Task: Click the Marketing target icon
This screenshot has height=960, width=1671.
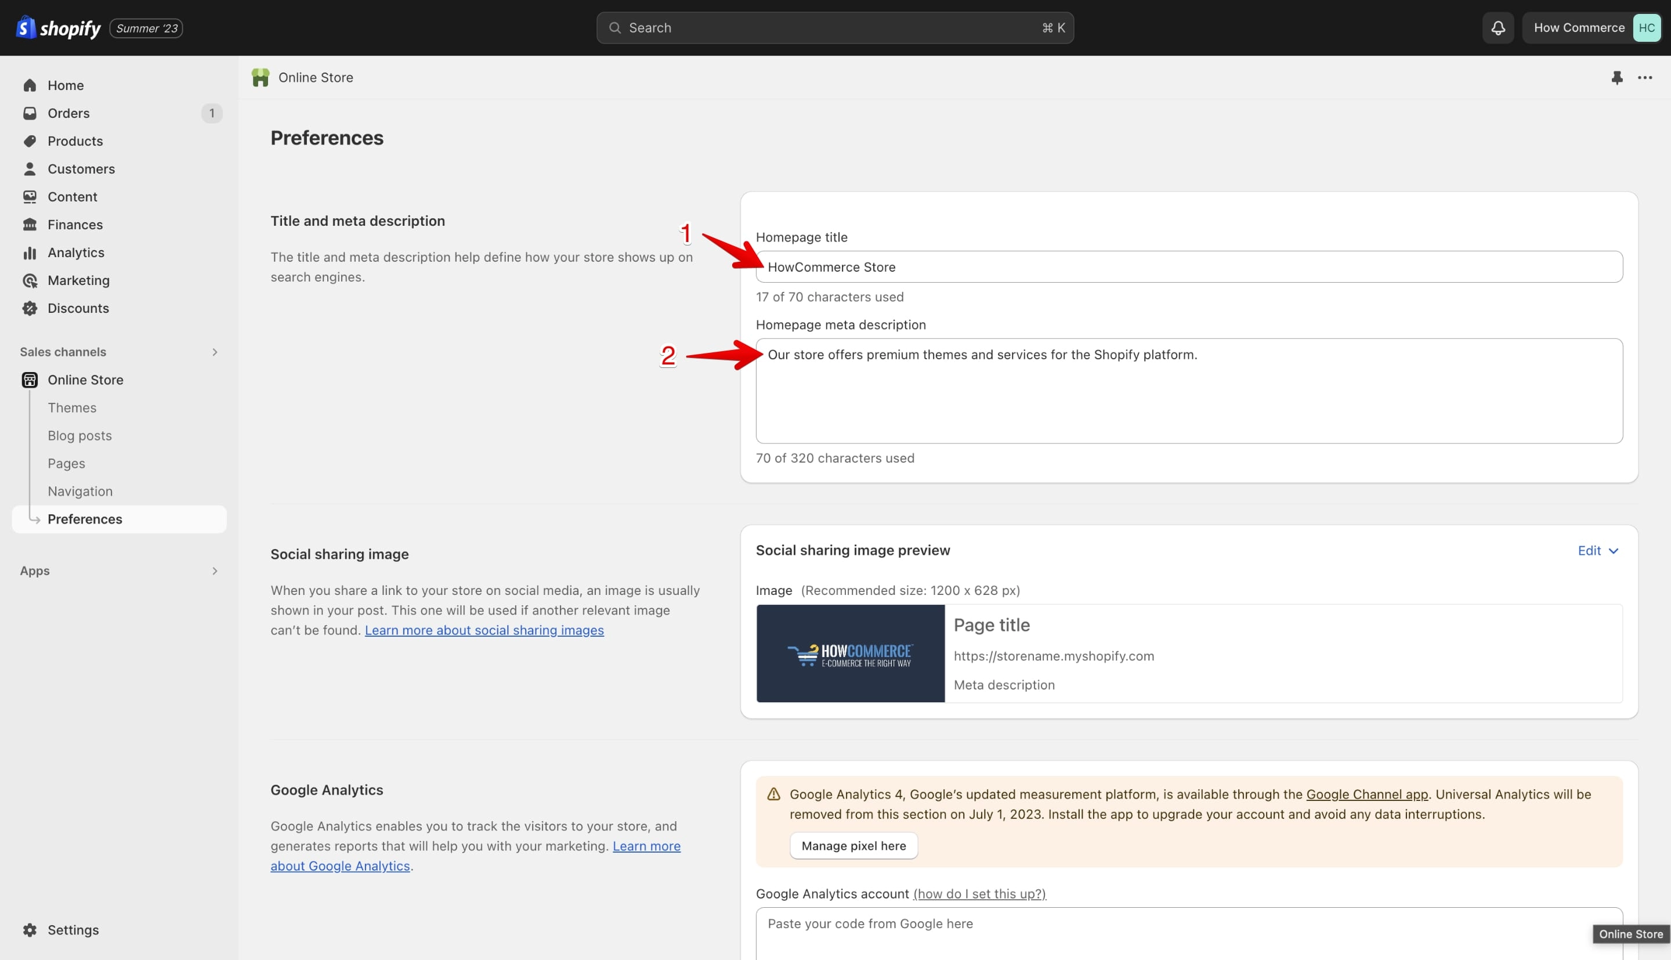Action: (30, 280)
